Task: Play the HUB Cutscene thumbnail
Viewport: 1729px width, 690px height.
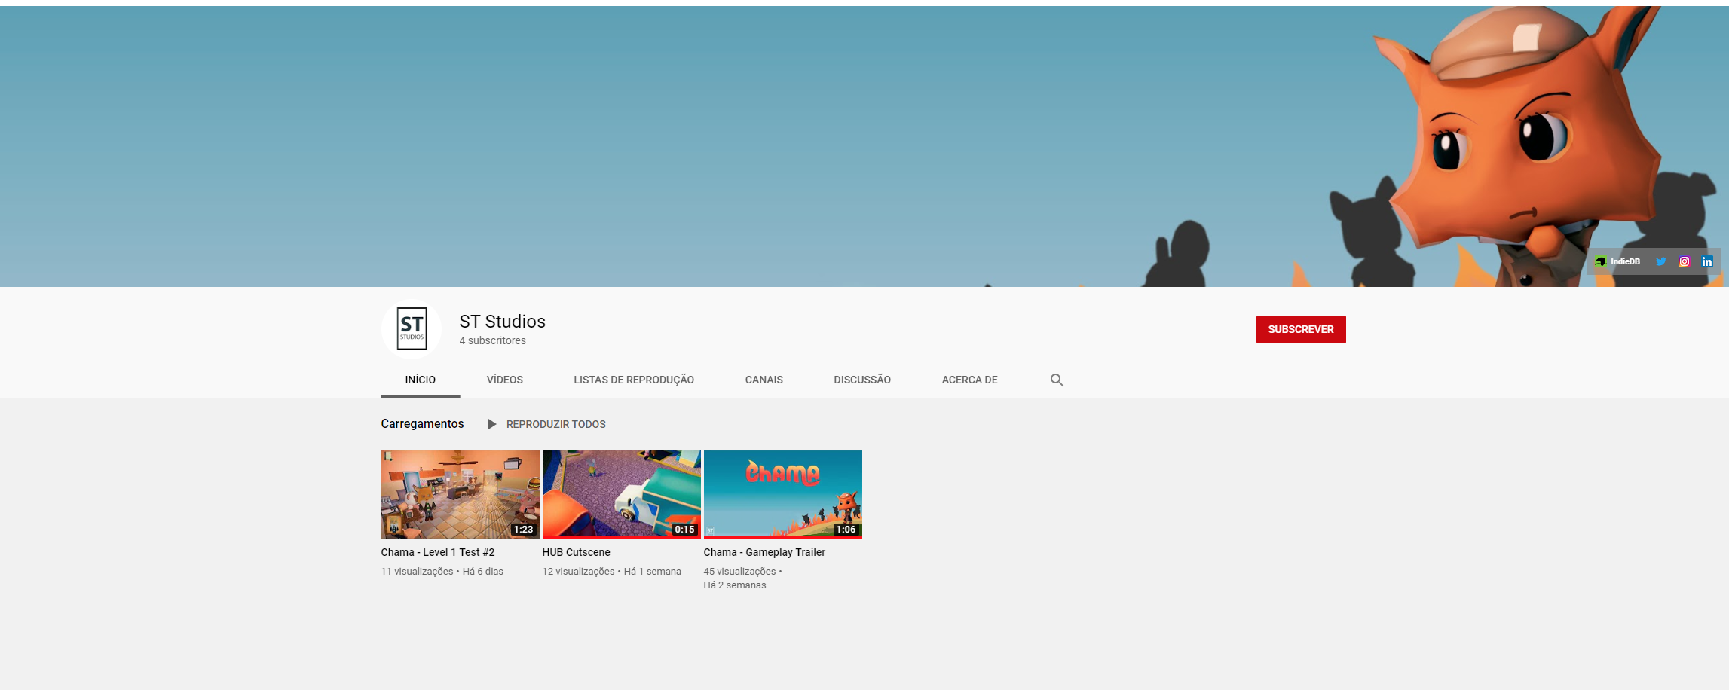Action: click(x=621, y=494)
